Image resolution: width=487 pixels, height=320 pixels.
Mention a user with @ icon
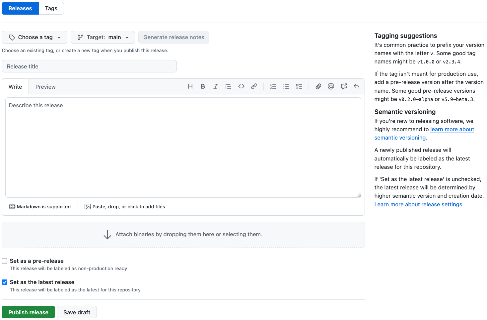coord(331,86)
